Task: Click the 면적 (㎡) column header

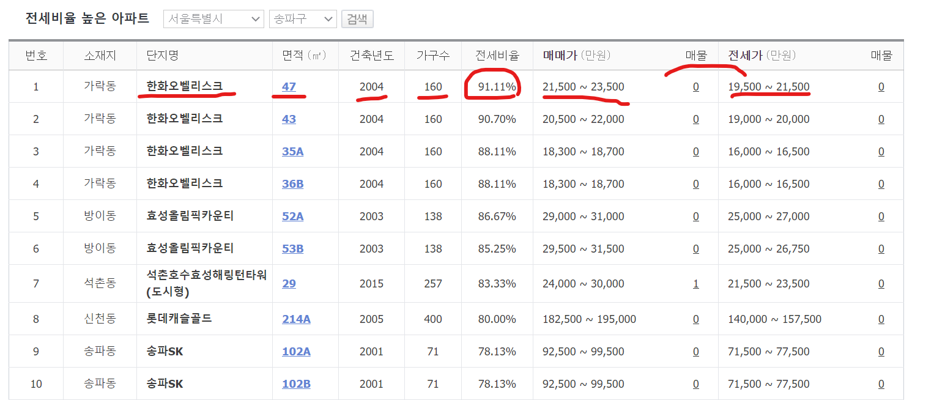Action: click(305, 56)
